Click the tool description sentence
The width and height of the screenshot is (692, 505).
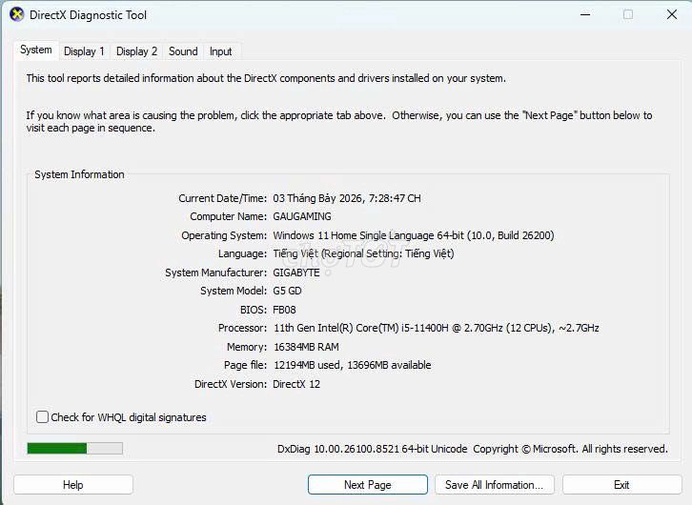pos(266,78)
